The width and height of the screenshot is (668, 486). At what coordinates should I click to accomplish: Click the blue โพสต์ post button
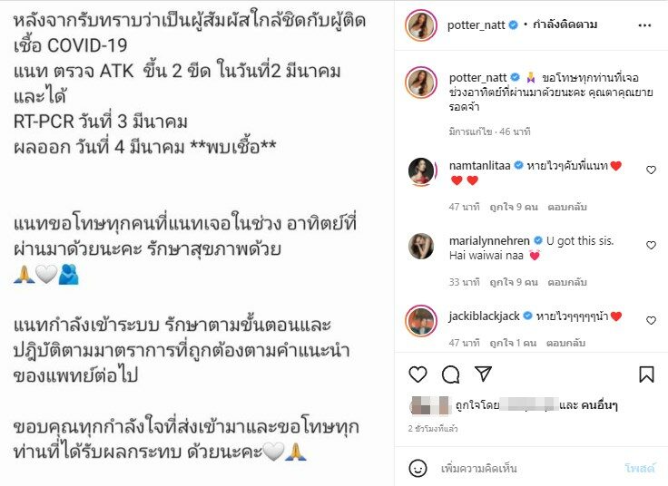(640, 469)
